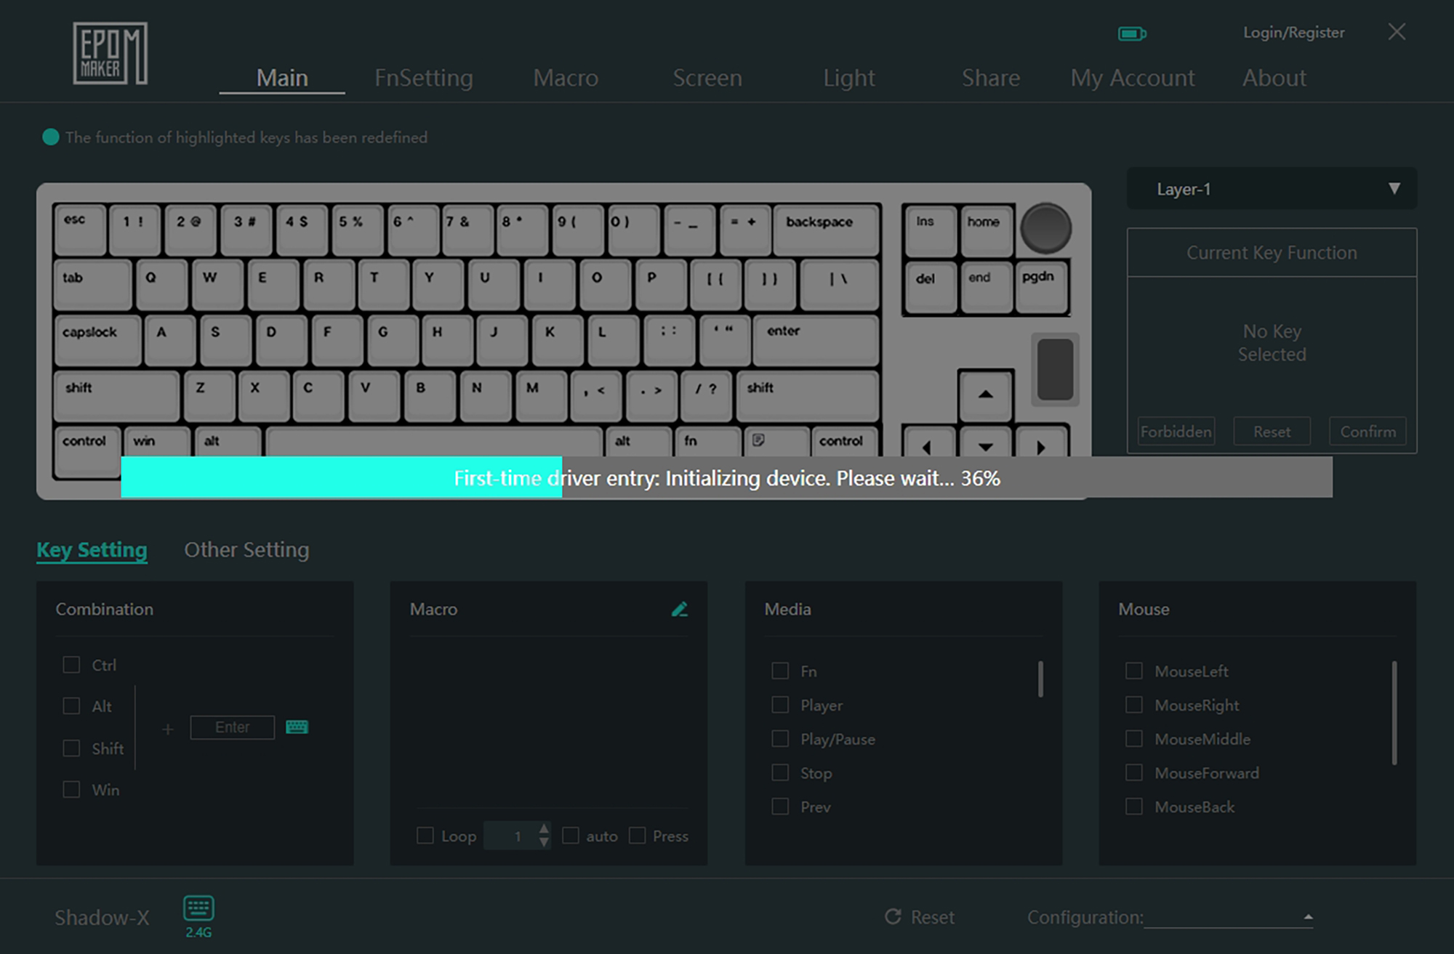This screenshot has width=1454, height=954.
Task: Open the Layer-1 dropdown
Action: [x=1271, y=189]
